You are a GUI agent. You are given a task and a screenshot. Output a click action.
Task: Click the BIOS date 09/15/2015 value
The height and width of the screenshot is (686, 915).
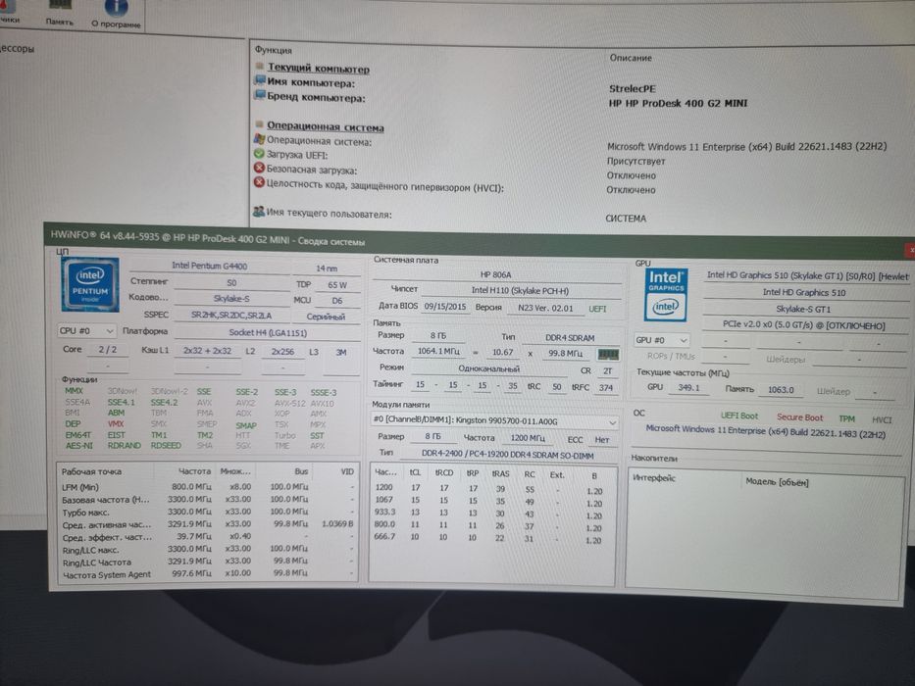[x=445, y=306]
